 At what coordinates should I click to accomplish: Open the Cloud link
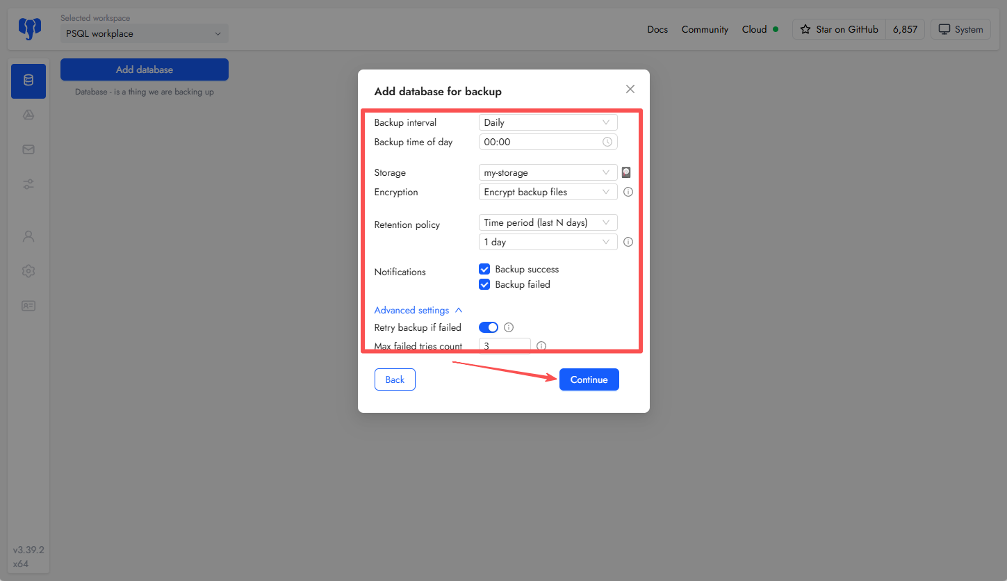point(754,29)
